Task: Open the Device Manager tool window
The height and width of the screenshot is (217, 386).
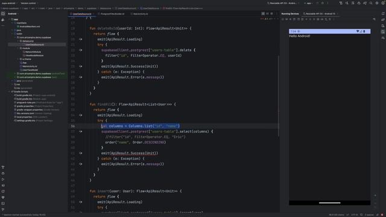Action: click(383, 25)
